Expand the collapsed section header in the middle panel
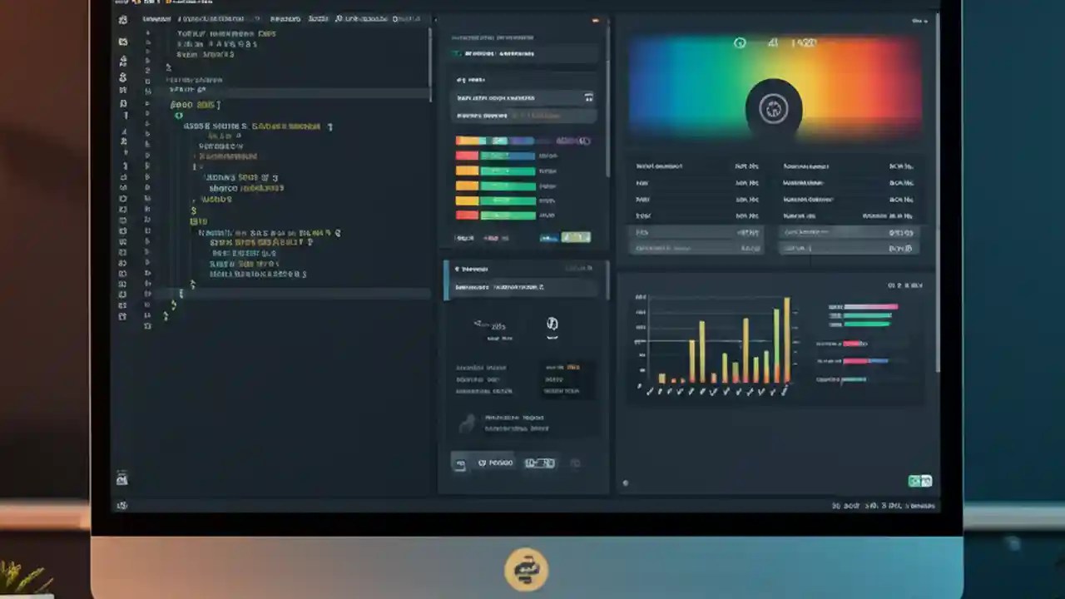Image resolution: width=1065 pixels, height=599 pixels. tap(524, 269)
